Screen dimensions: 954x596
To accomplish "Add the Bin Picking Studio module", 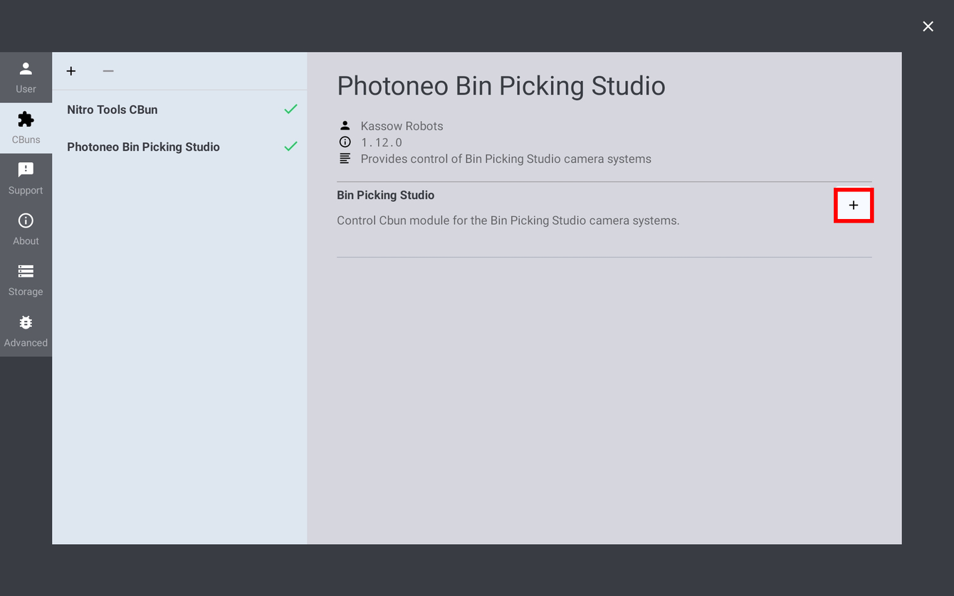I will (x=854, y=206).
